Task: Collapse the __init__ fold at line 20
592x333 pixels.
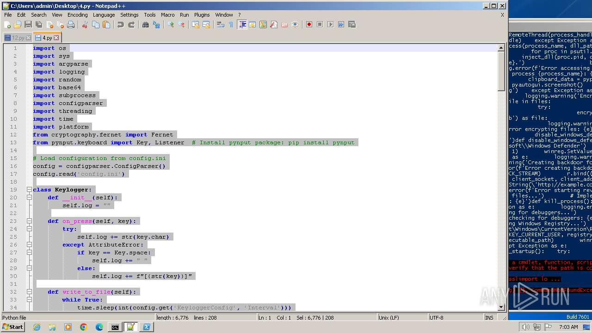Action: [29, 197]
